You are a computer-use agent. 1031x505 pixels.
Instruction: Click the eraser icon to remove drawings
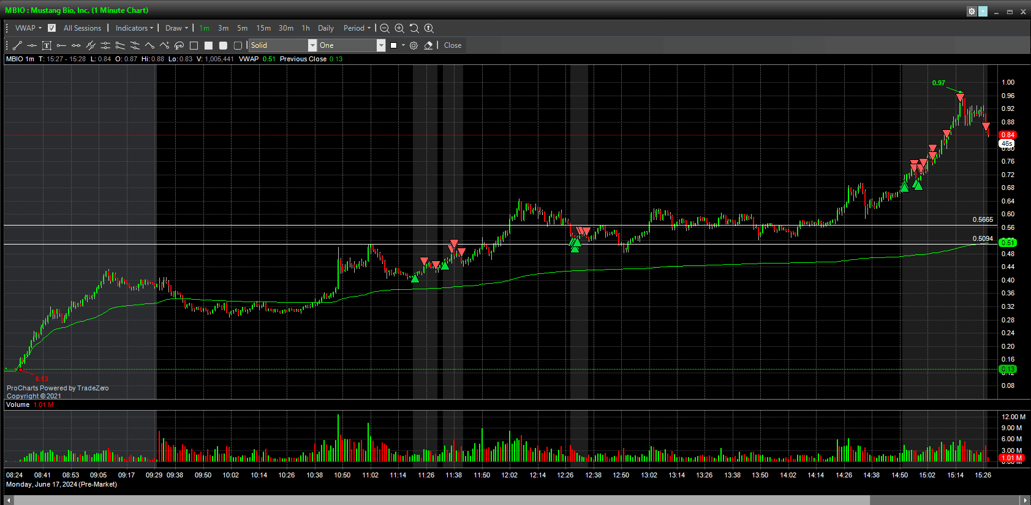point(428,45)
